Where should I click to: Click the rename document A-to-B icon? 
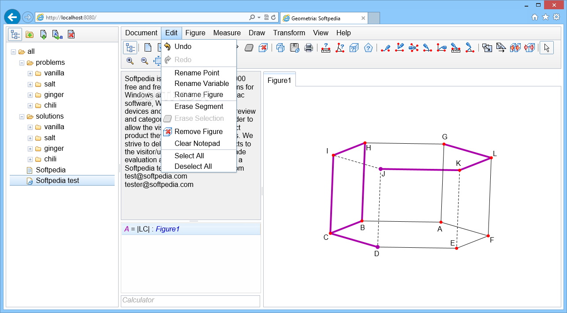57,34
